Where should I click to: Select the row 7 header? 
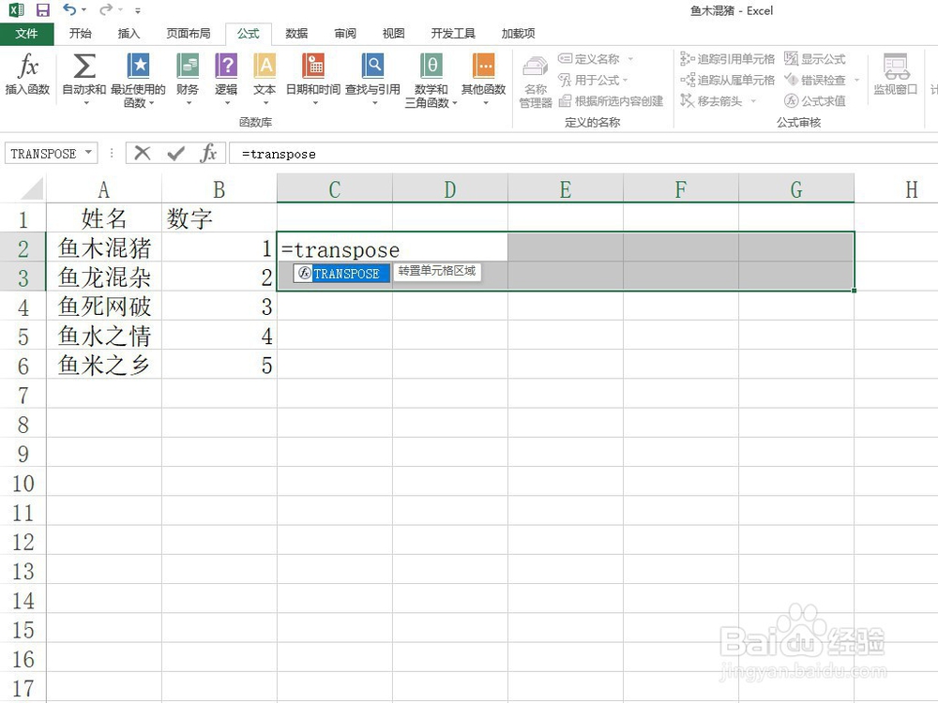[x=23, y=396]
